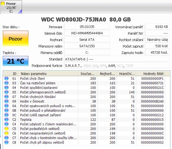Screen dimensions: 172x149
Task: Click blue status icon for row 03
Action: (x=6, y=83)
